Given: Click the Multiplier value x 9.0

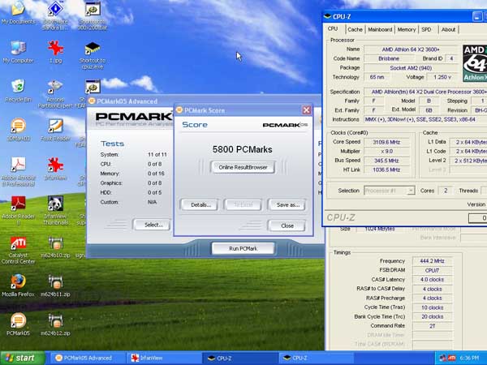Looking at the screenshot, I should click(386, 151).
